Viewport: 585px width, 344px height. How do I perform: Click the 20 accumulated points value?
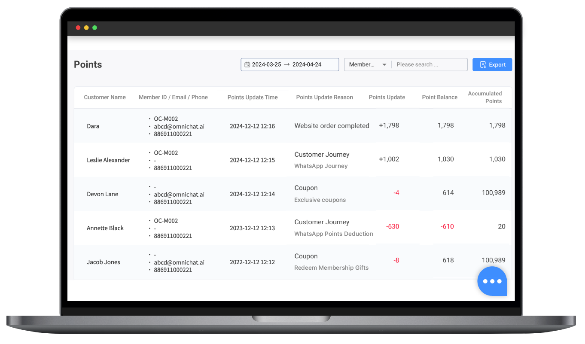[x=502, y=227]
